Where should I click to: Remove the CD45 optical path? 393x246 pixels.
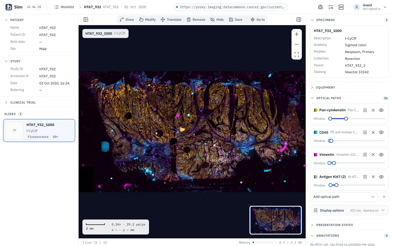373,132
